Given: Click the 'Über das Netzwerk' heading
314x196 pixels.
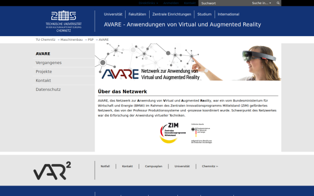Looking at the screenshot, I should point(122,91).
